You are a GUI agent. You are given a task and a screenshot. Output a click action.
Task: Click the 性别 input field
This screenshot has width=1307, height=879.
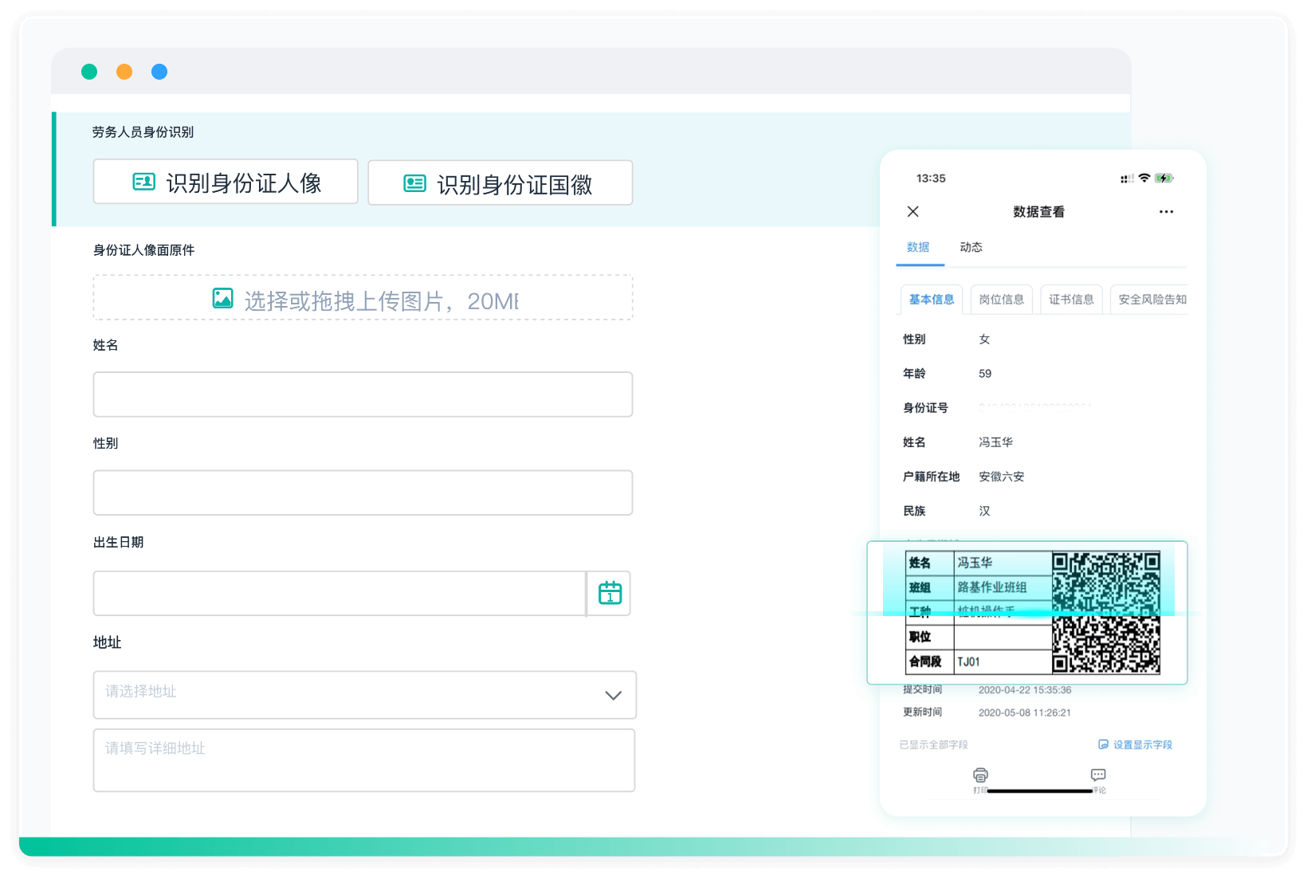[x=363, y=492]
